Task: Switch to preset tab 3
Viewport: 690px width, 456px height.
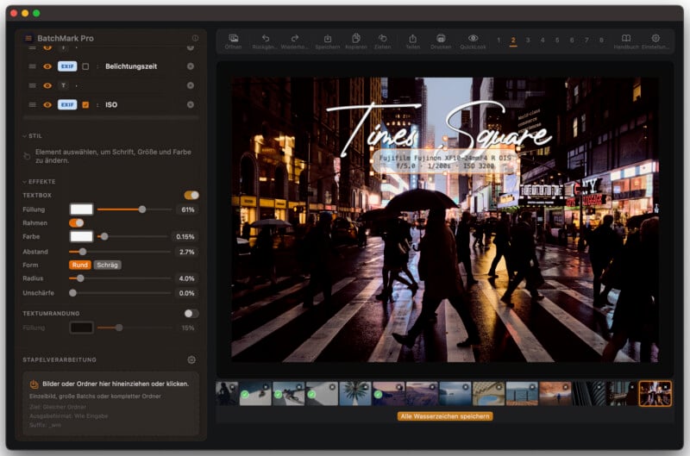Action: pyautogui.click(x=528, y=40)
